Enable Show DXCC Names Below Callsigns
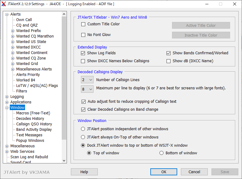 (83, 61)
